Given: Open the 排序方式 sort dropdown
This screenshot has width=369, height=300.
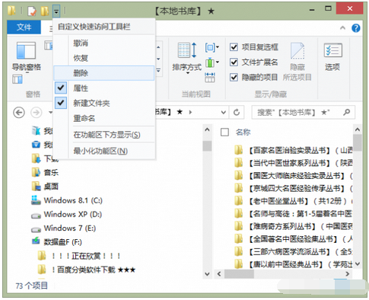Looking at the screenshot, I should tap(187, 58).
